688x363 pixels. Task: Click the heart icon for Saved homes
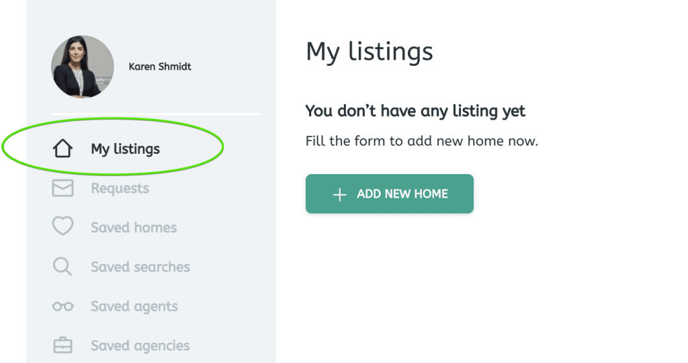click(x=62, y=227)
